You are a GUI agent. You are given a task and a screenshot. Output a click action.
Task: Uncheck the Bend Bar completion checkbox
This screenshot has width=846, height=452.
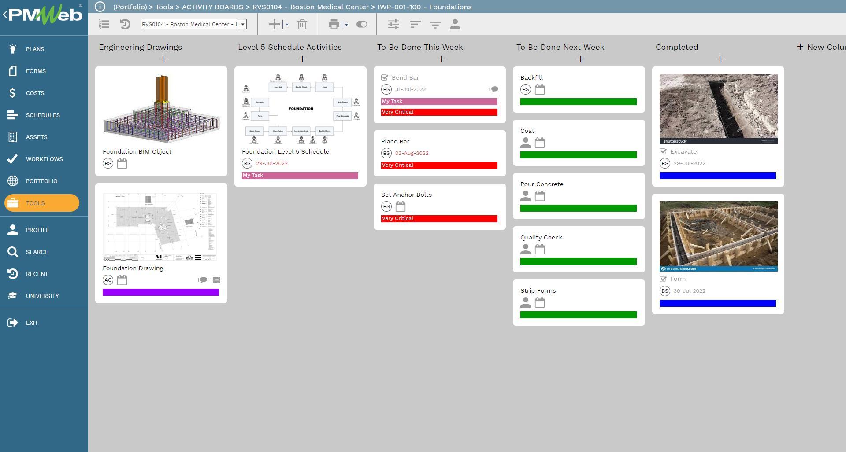tap(386, 77)
